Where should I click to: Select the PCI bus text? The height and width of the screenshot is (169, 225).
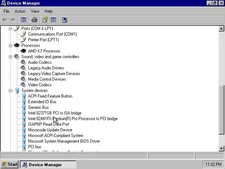click(x=35, y=147)
